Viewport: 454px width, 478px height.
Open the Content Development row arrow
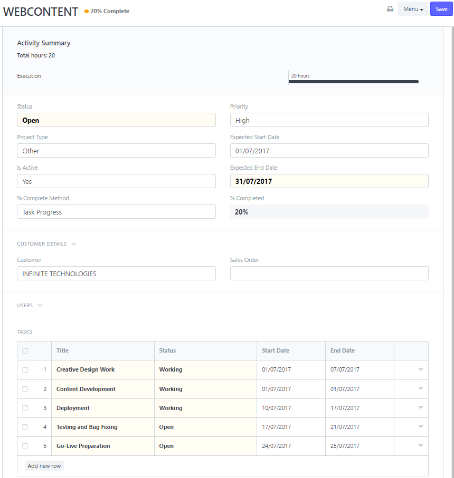[420, 389]
